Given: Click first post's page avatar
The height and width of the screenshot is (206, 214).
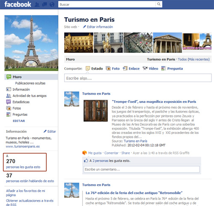Looking at the screenshot, I should point(71,99).
